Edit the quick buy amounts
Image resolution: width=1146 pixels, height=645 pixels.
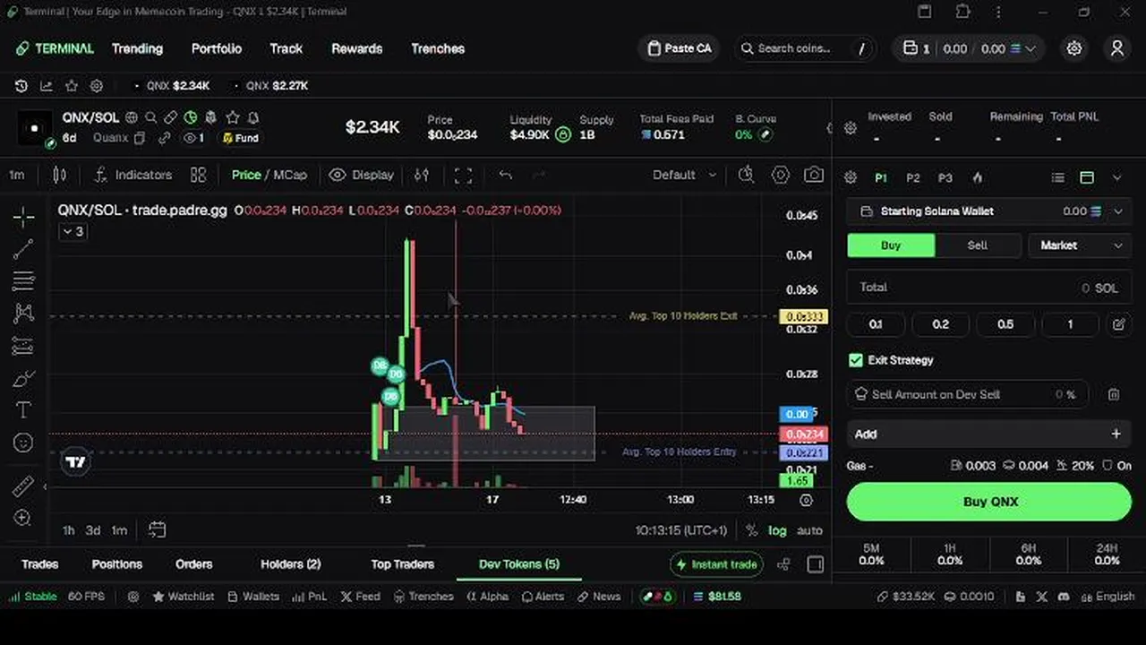click(x=1118, y=324)
